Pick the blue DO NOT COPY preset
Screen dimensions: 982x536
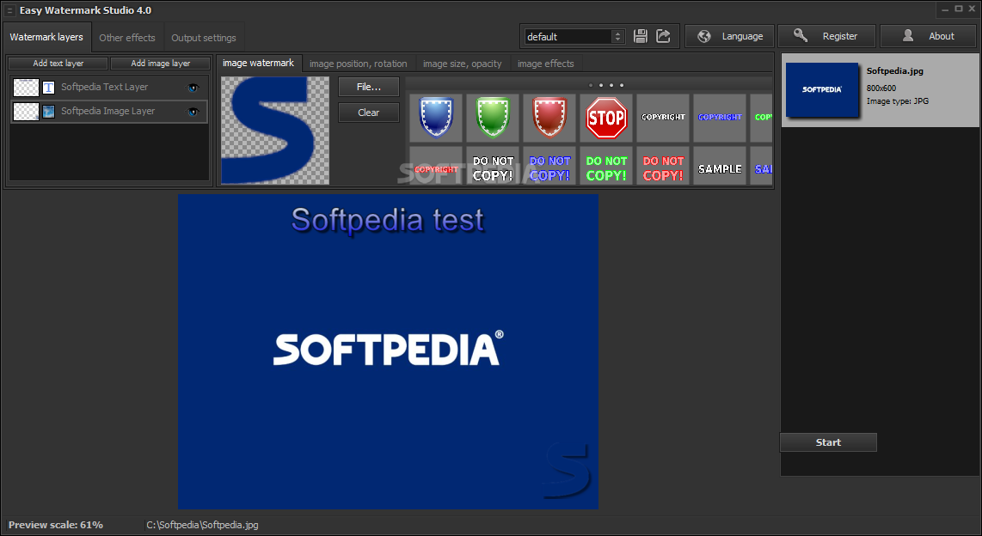click(x=549, y=166)
